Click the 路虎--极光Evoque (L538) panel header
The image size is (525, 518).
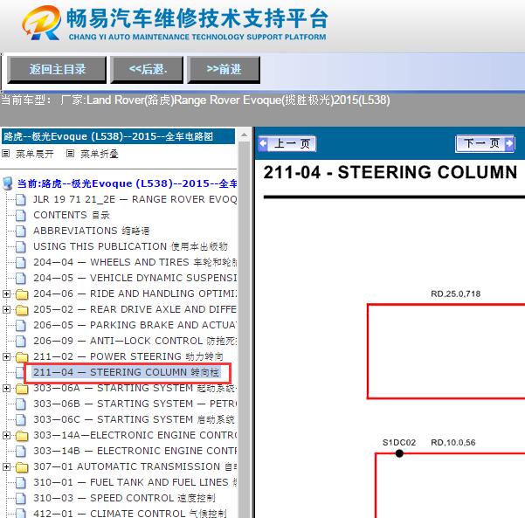(118, 136)
